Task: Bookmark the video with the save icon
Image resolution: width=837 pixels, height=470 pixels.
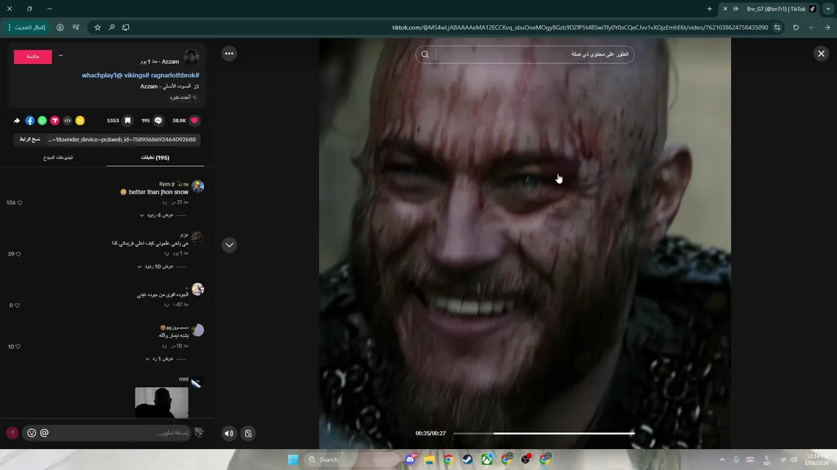Action: pos(128,121)
